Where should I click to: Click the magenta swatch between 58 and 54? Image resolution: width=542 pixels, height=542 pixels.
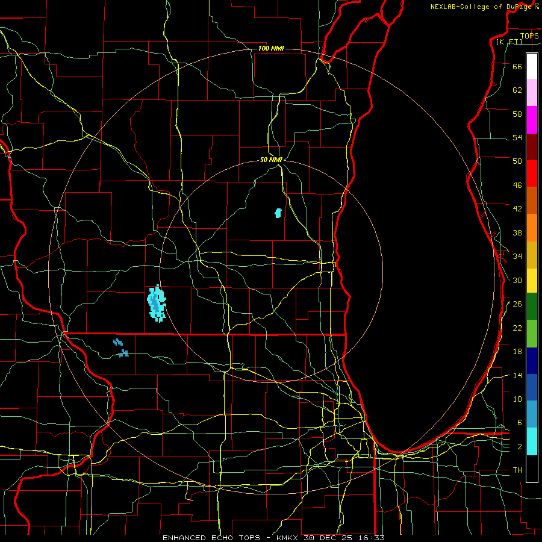coord(532,120)
